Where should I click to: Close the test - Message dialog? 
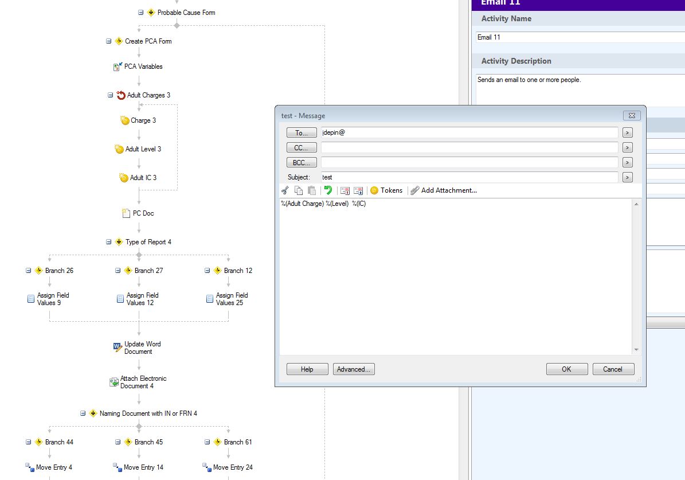pyautogui.click(x=632, y=115)
